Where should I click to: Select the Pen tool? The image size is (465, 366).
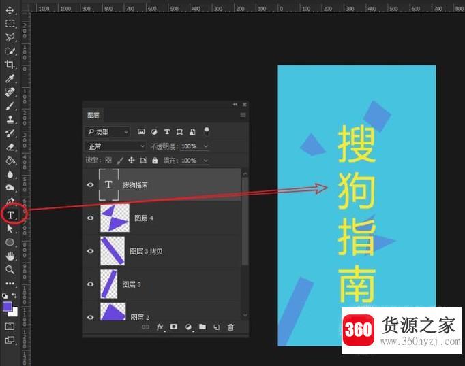10,201
